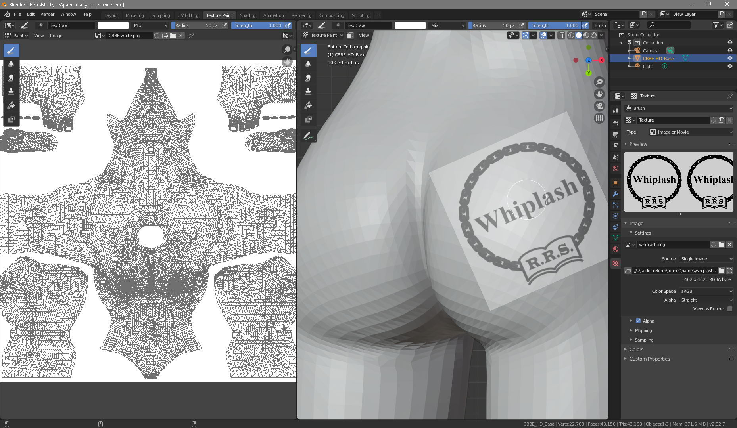
Task: Switch to Sculpting workspace tab
Action: (161, 15)
